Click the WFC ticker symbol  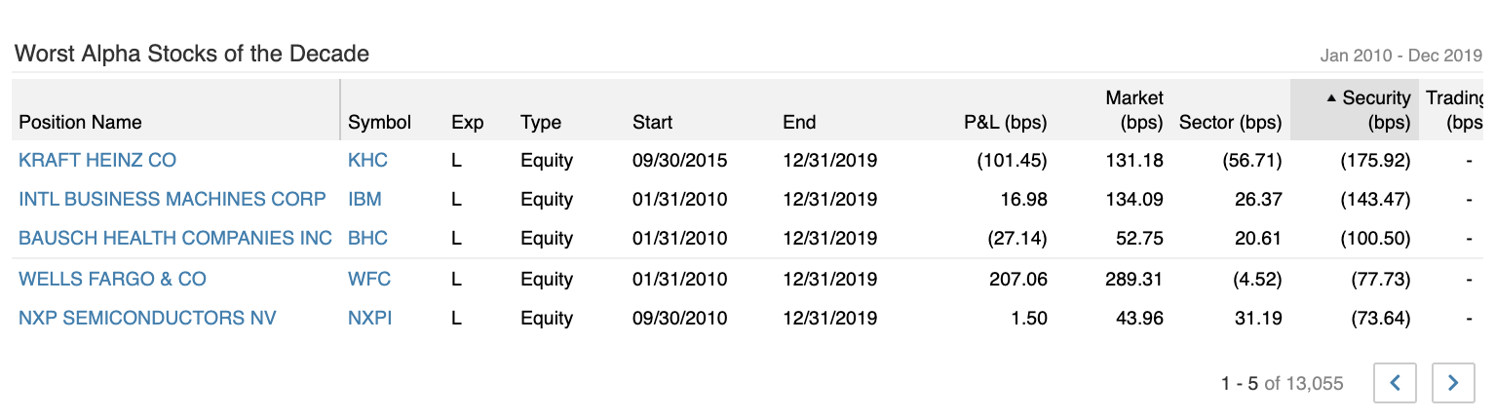click(x=369, y=279)
